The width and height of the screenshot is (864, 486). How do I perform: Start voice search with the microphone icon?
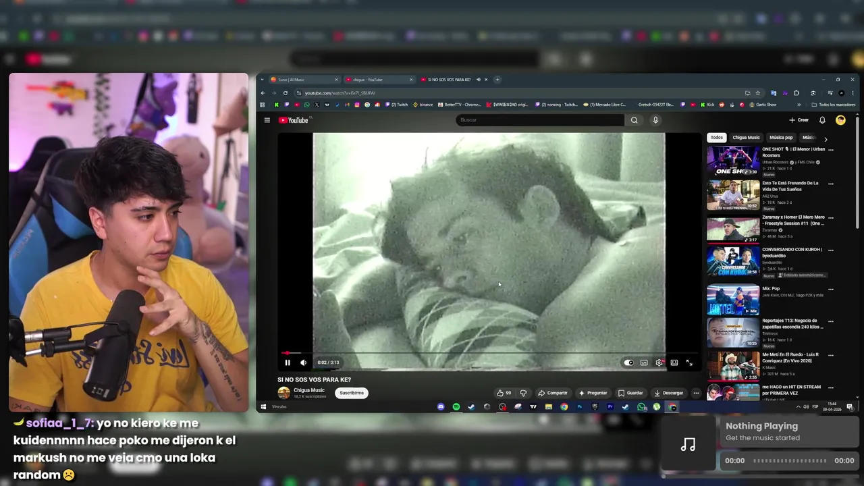655,120
